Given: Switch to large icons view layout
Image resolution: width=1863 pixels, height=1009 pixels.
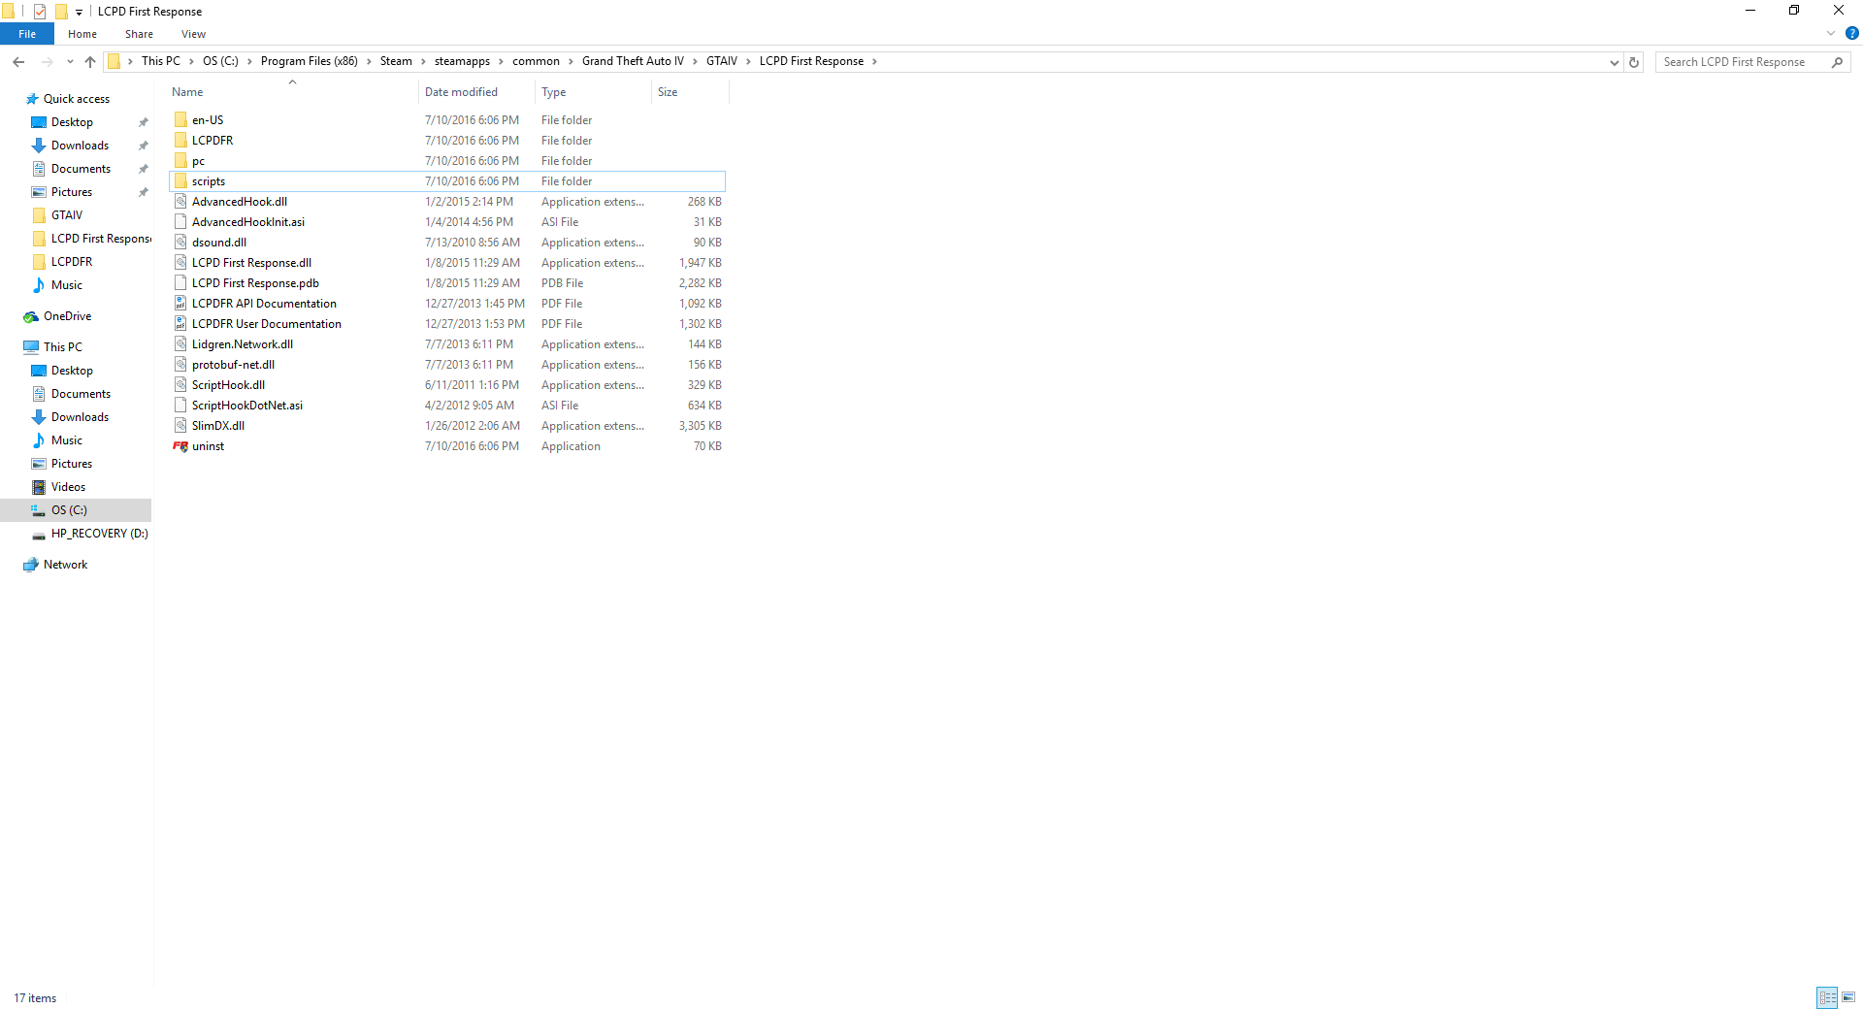Looking at the screenshot, I should (1848, 997).
